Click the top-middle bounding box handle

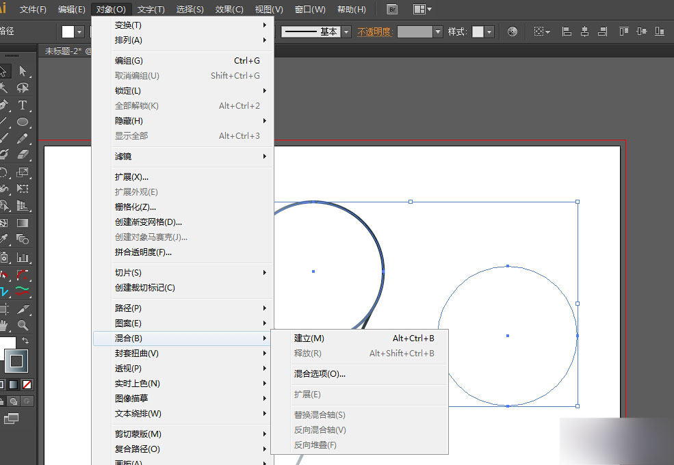411,202
